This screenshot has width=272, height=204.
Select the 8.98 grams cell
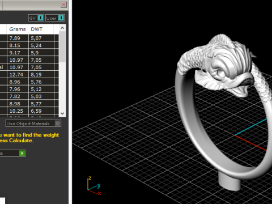(18, 104)
